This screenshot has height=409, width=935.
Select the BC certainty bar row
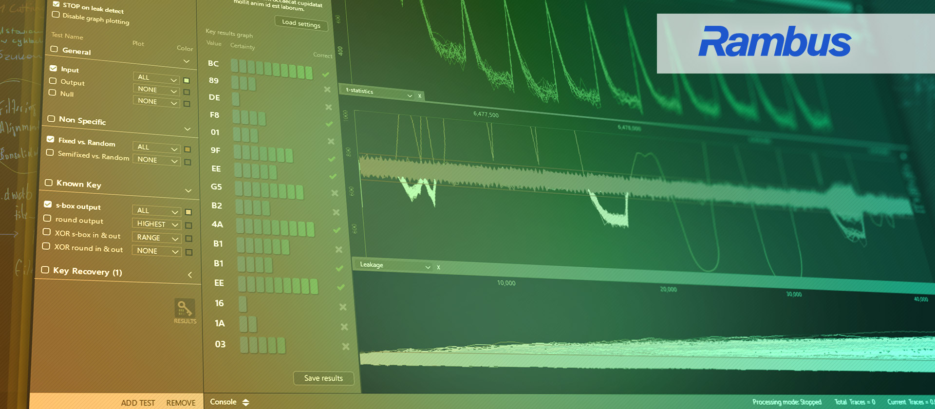(x=272, y=69)
